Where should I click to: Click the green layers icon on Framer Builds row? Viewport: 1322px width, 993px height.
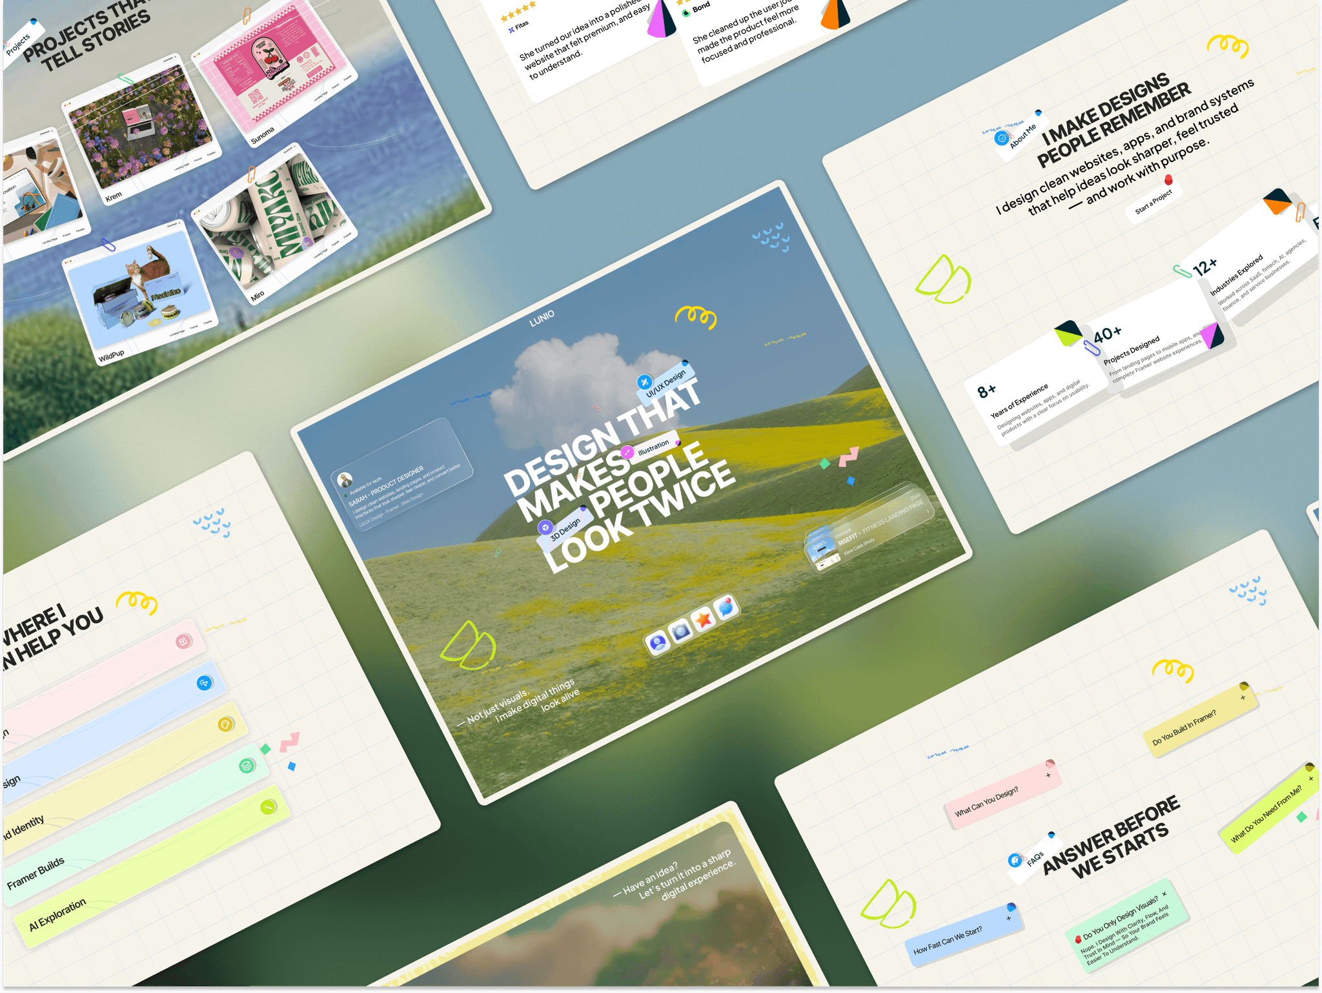[247, 766]
